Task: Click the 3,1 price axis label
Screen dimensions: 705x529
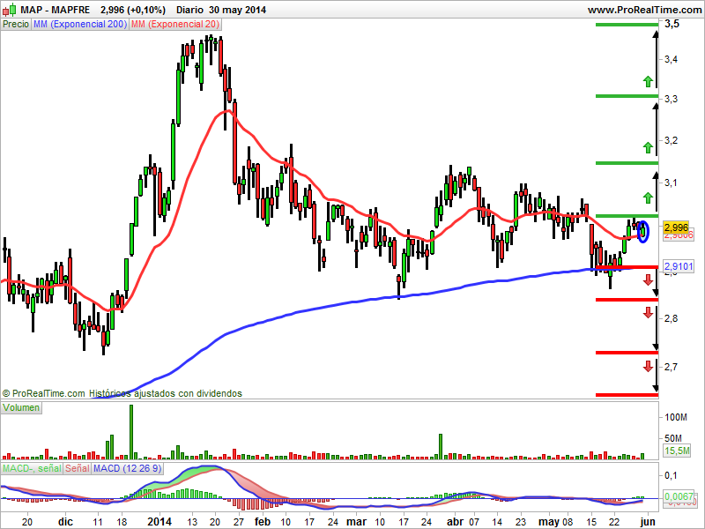Action: [x=672, y=183]
